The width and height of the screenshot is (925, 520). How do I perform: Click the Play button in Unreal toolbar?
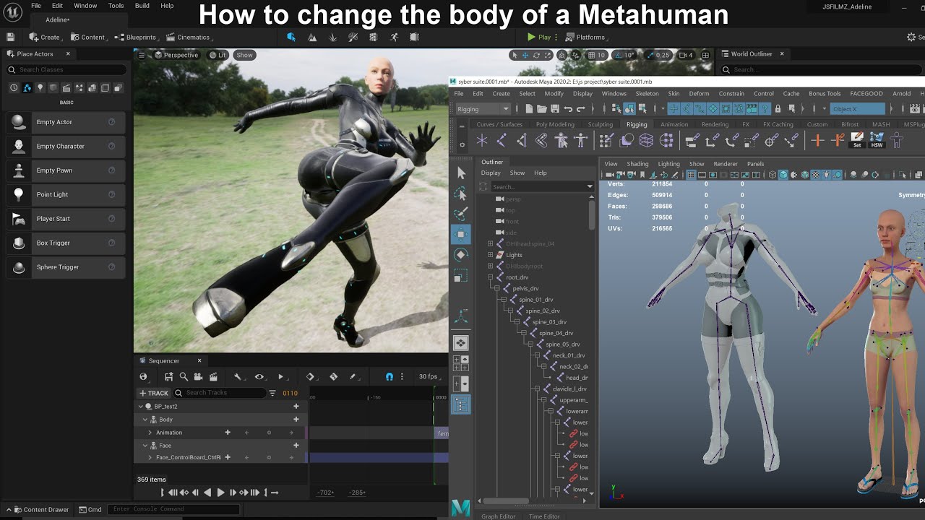pyautogui.click(x=539, y=37)
